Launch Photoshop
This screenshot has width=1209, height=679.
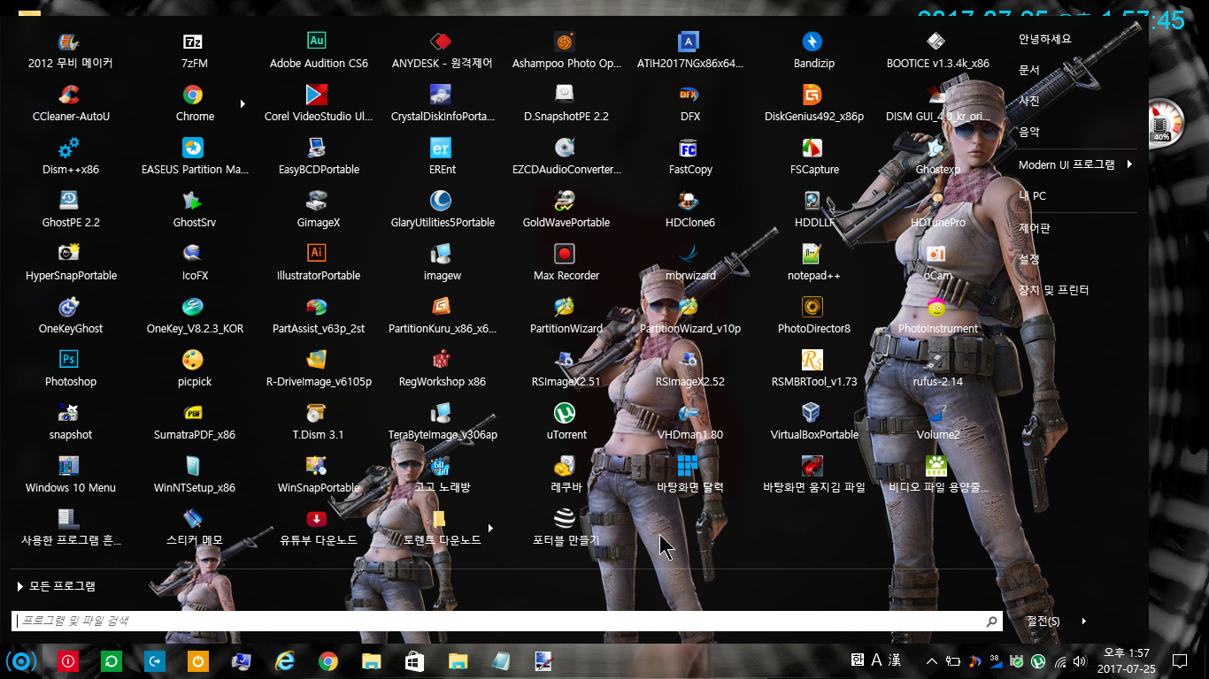[x=71, y=370]
